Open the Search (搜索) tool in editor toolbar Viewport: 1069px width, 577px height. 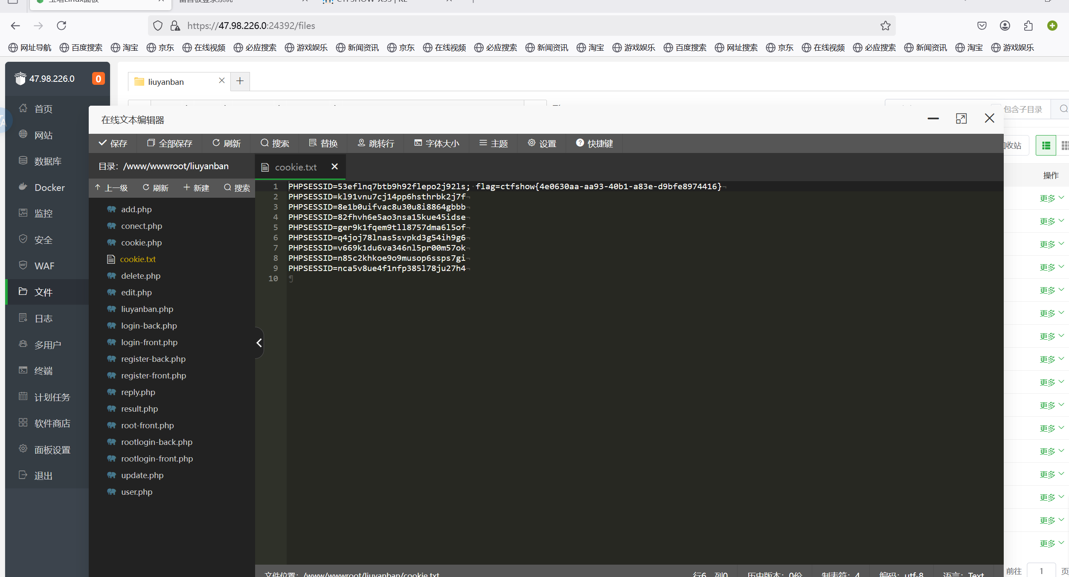coord(275,143)
